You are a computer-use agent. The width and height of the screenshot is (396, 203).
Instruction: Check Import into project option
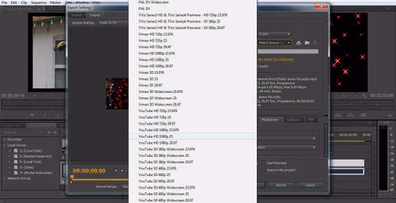pos(264,170)
